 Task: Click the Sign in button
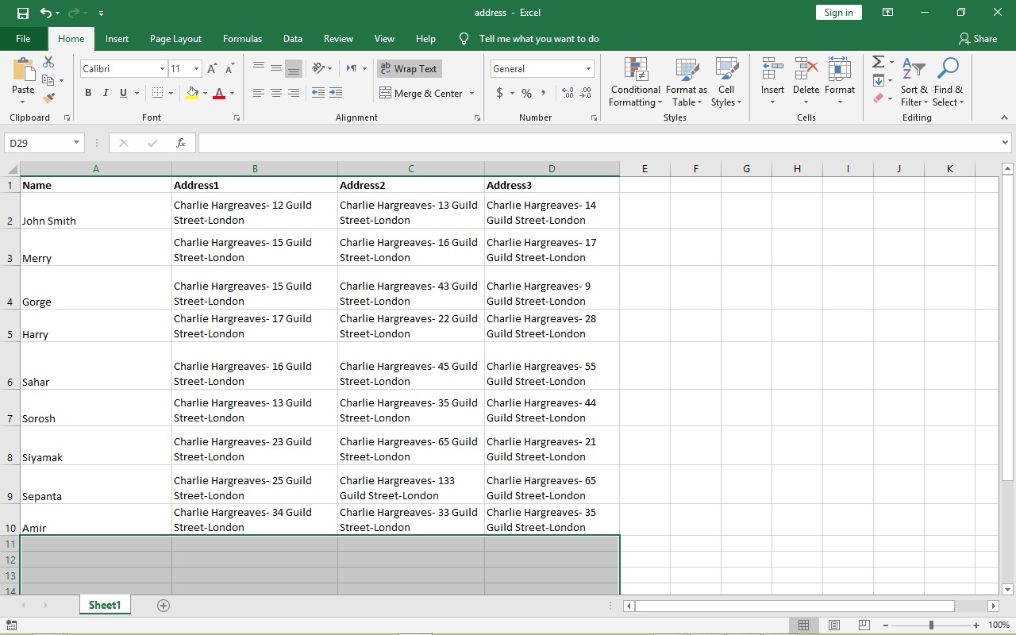click(838, 12)
